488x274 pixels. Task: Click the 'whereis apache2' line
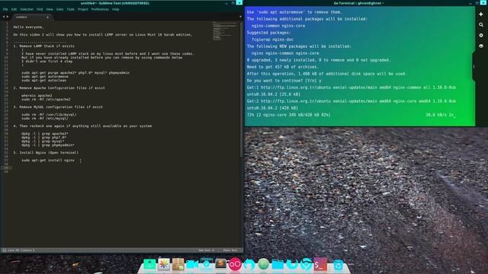coord(37,96)
